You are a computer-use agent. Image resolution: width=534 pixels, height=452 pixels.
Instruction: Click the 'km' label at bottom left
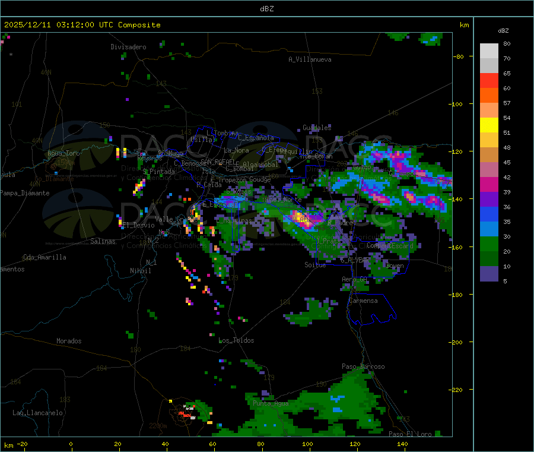pyautogui.click(x=8, y=445)
